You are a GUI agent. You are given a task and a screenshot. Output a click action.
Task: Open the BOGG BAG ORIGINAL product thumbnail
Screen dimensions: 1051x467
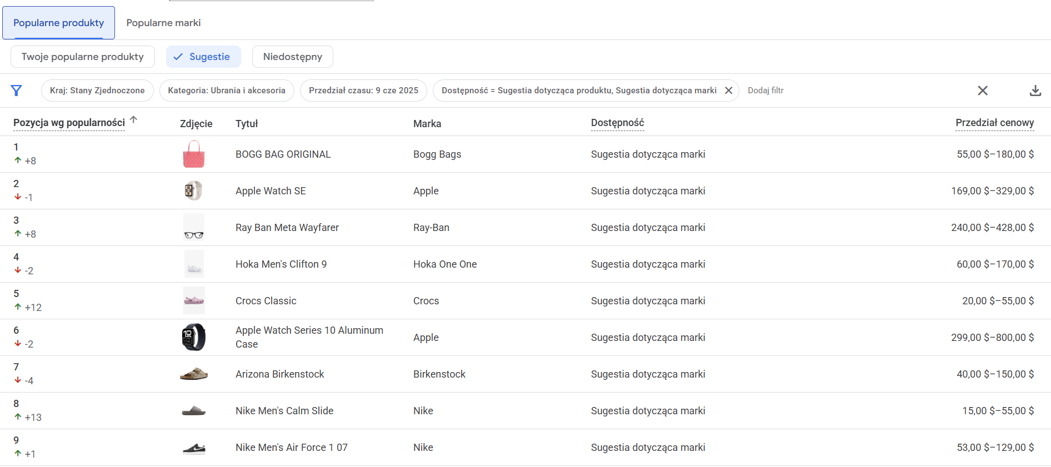point(193,154)
